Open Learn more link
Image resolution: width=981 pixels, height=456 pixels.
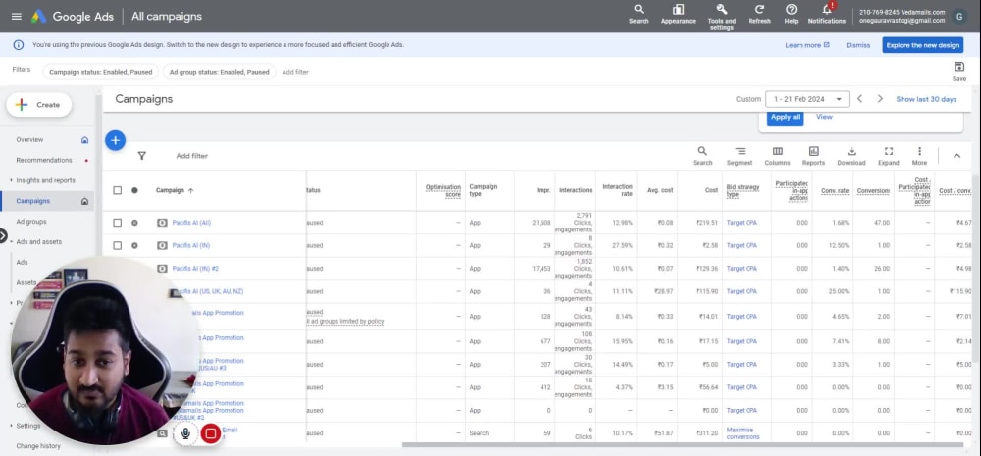(x=807, y=45)
